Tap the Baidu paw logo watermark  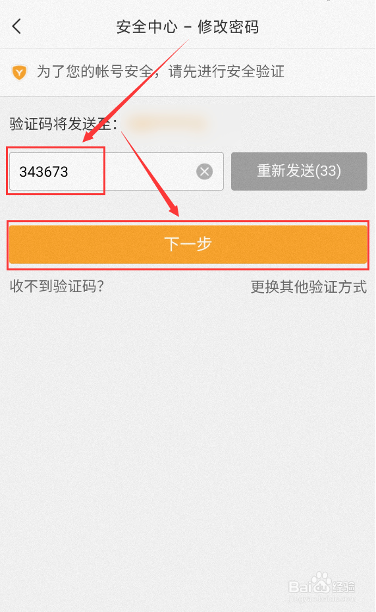[322, 584]
